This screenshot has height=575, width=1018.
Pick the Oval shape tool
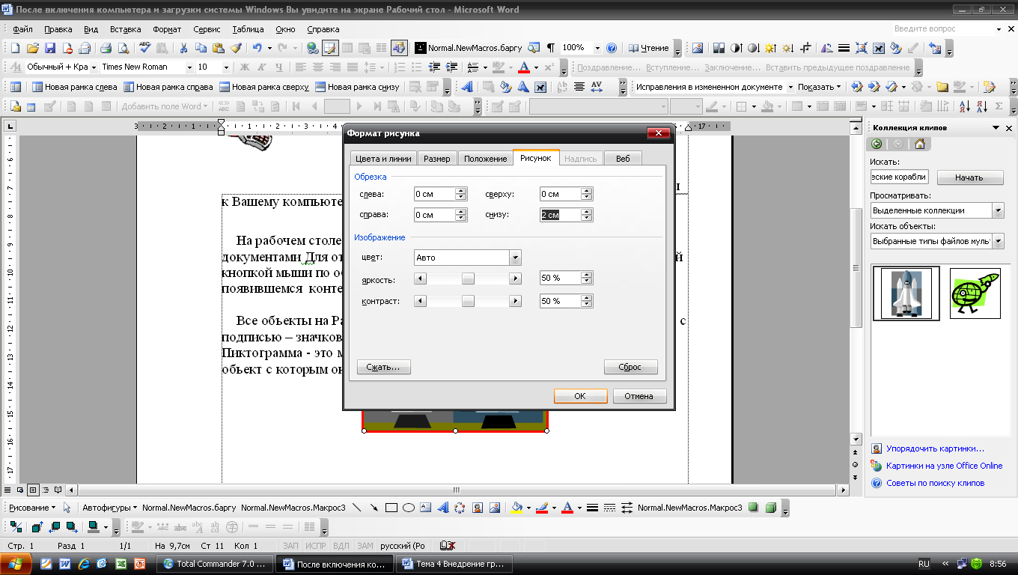(409, 508)
